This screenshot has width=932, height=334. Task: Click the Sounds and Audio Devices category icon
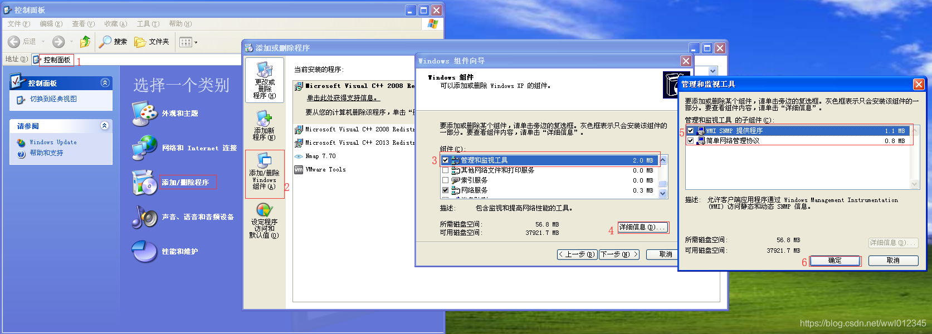[x=145, y=217]
